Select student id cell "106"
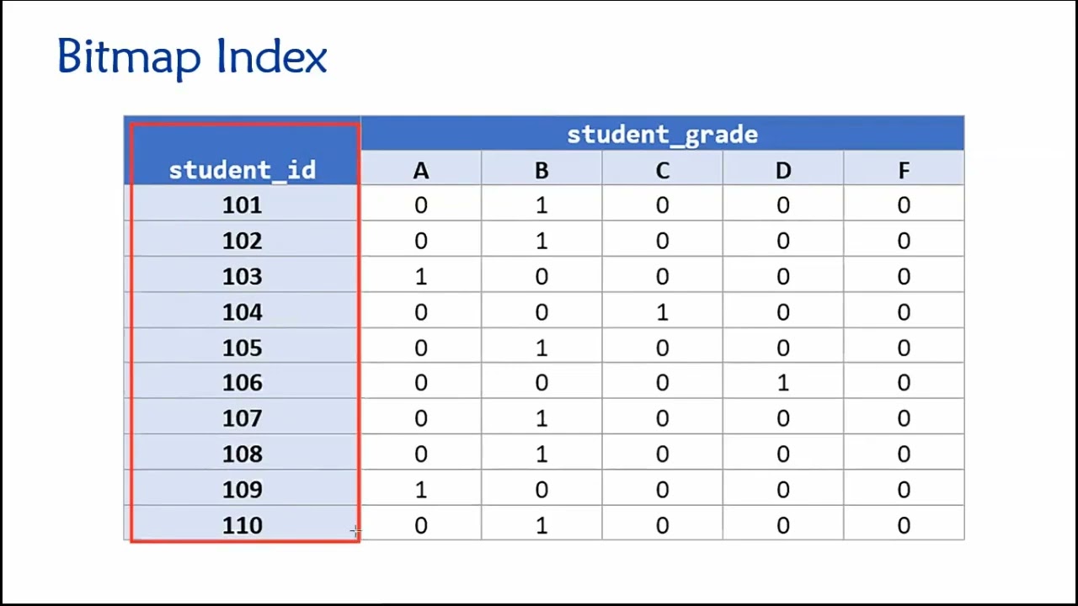The height and width of the screenshot is (606, 1078). pos(243,382)
